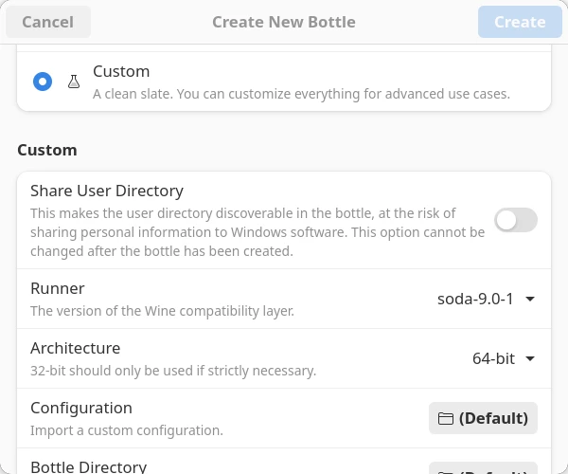Enable the Share User Directory switch
This screenshot has width=568, height=474.
pyautogui.click(x=515, y=220)
